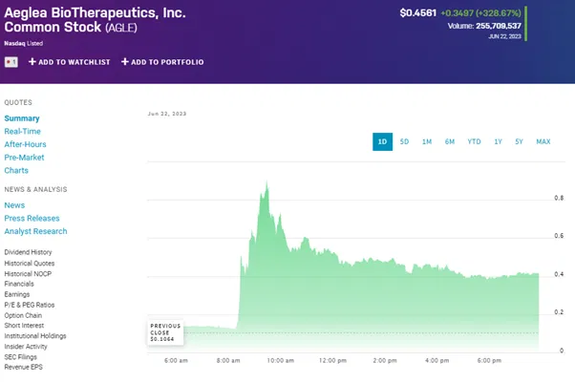Click the Jun 22, 2023 chart date label

coord(167,114)
